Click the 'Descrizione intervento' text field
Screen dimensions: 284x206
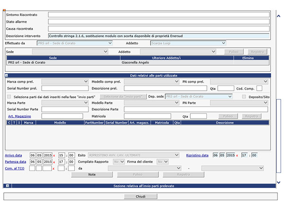point(159,36)
